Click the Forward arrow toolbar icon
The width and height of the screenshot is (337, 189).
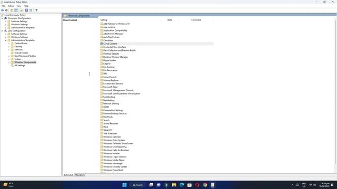(x=6, y=10)
